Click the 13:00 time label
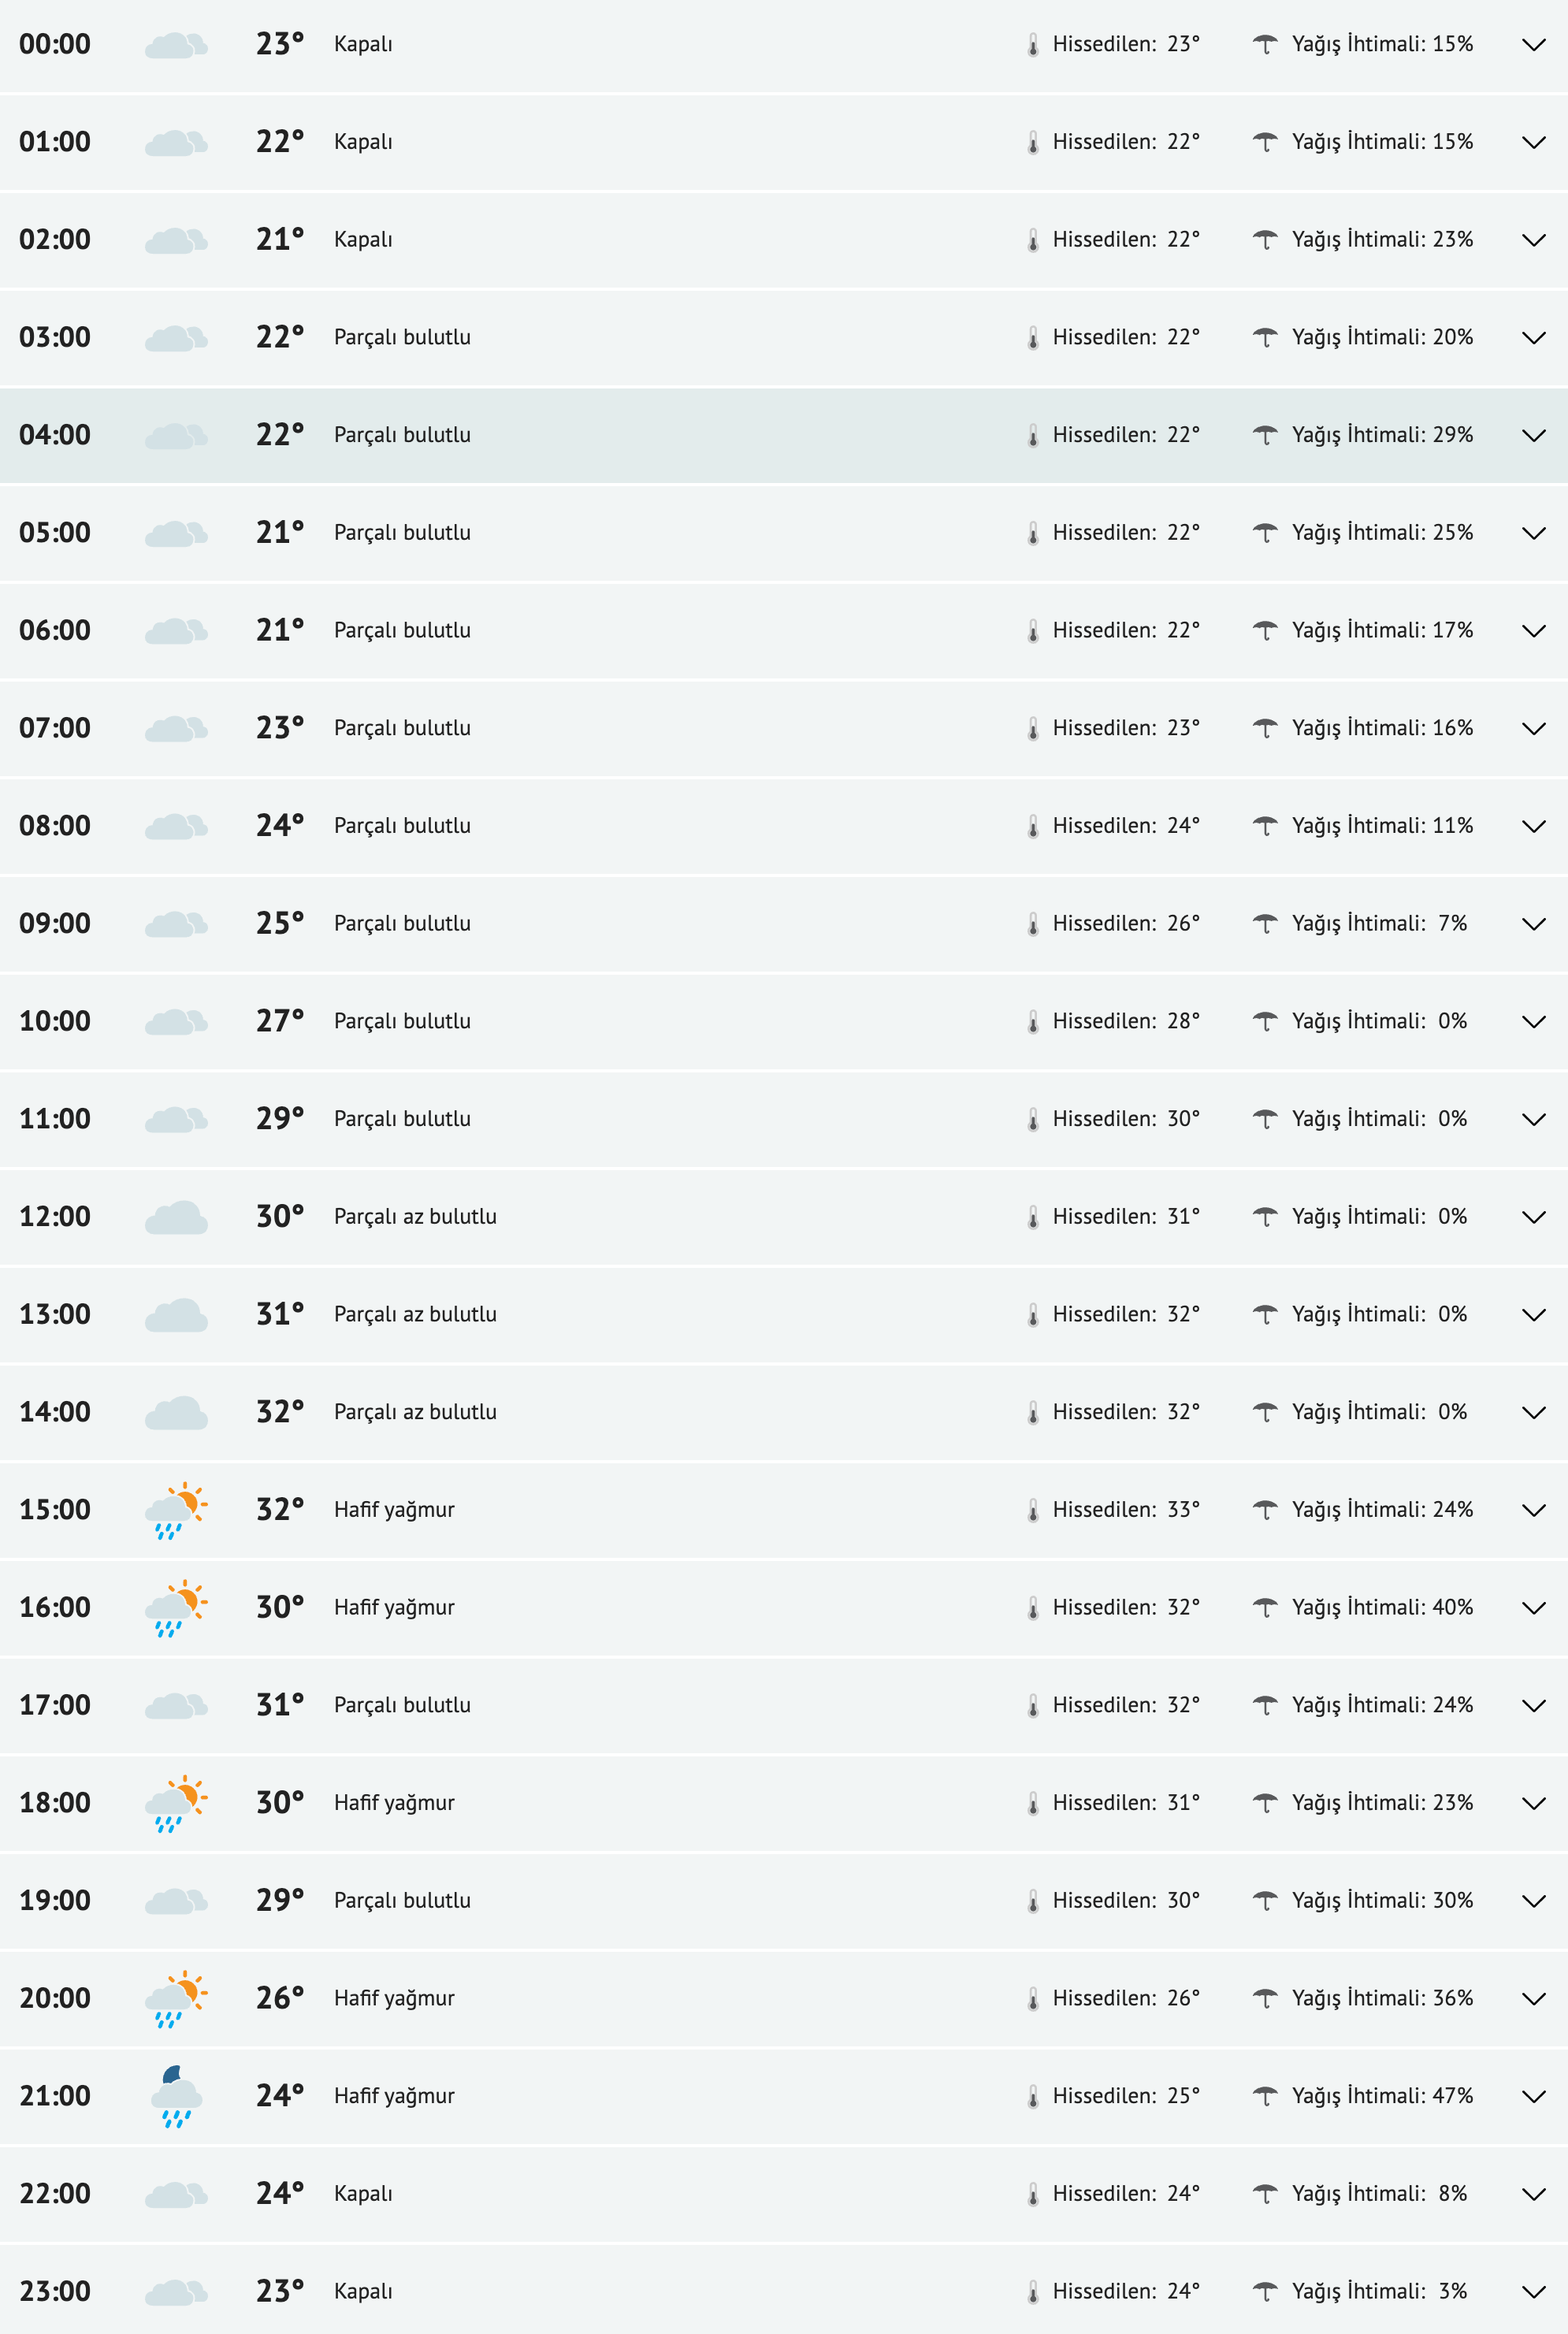This screenshot has width=1568, height=2334. 55,1314
